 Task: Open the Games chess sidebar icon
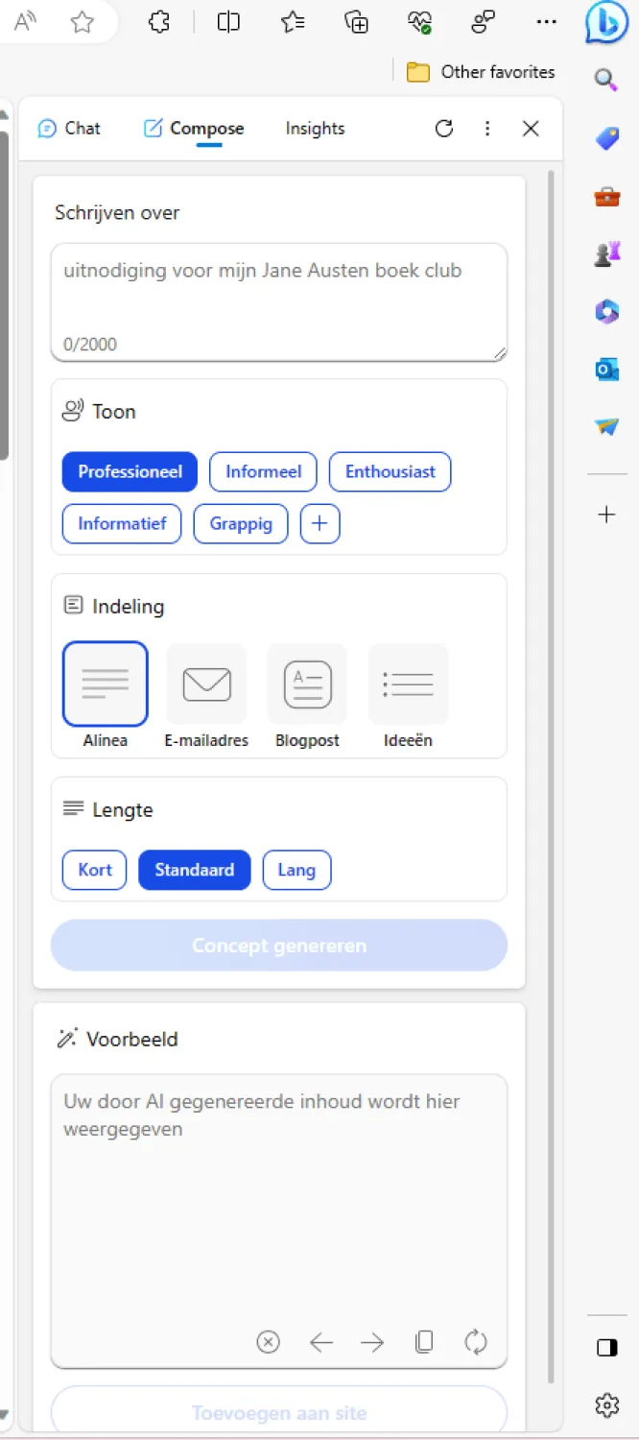(606, 254)
